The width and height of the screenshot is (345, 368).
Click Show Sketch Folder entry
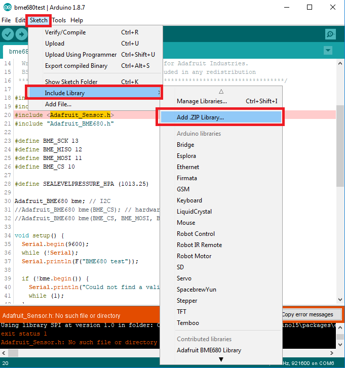coord(71,82)
